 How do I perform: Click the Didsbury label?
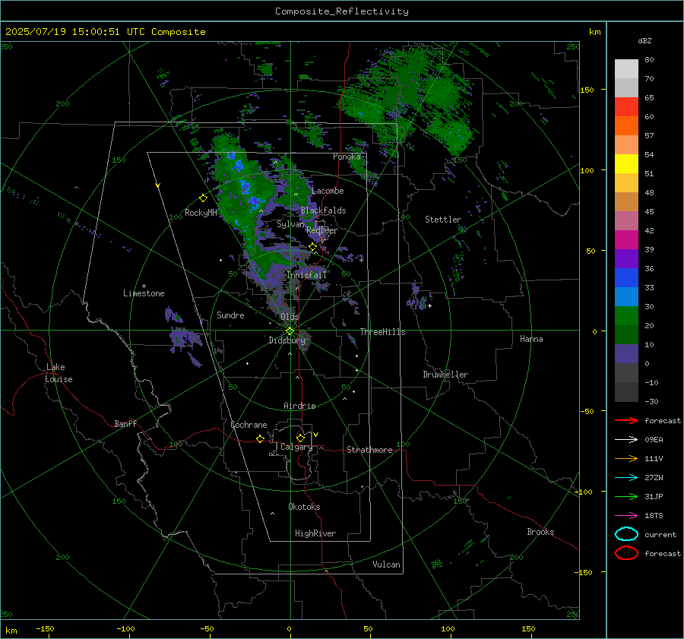[287, 340]
